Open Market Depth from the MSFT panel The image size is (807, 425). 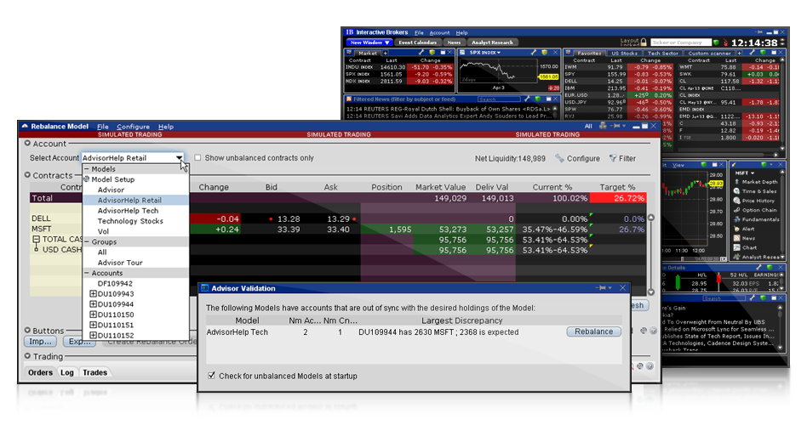point(758,181)
